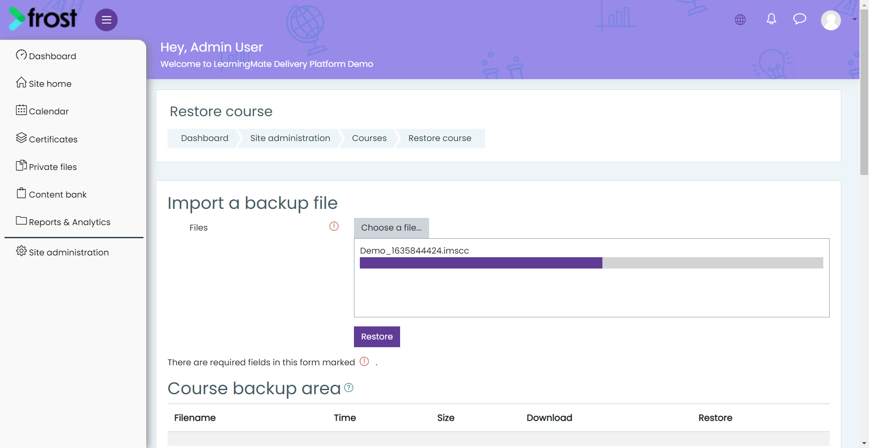Open the notifications bell
The image size is (869, 448).
[x=771, y=19]
